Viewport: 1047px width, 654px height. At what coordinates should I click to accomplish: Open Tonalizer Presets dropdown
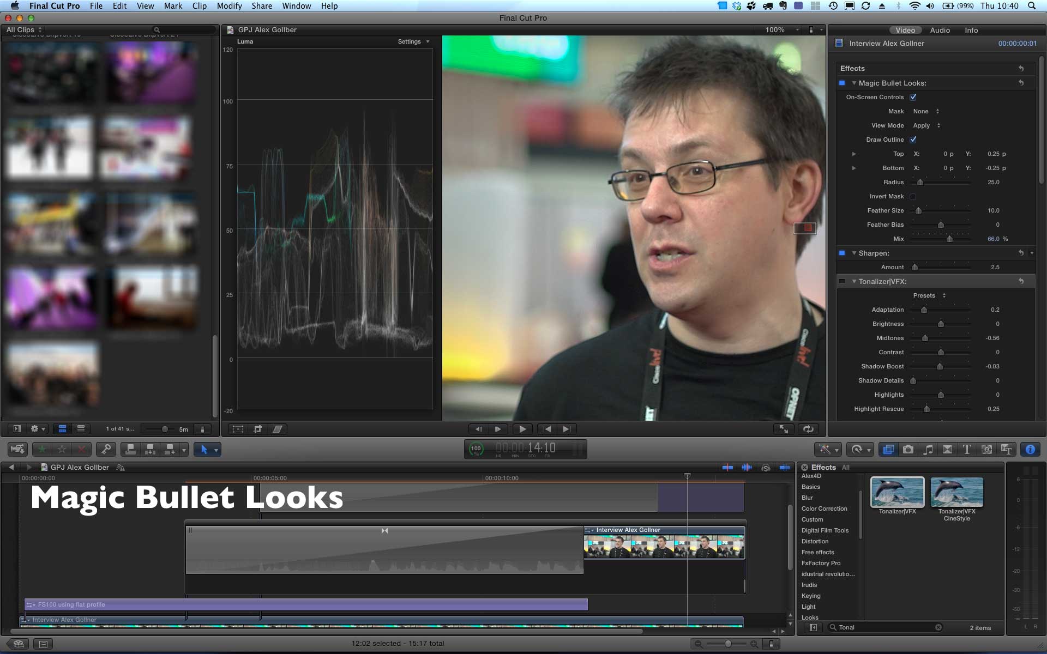click(x=929, y=295)
